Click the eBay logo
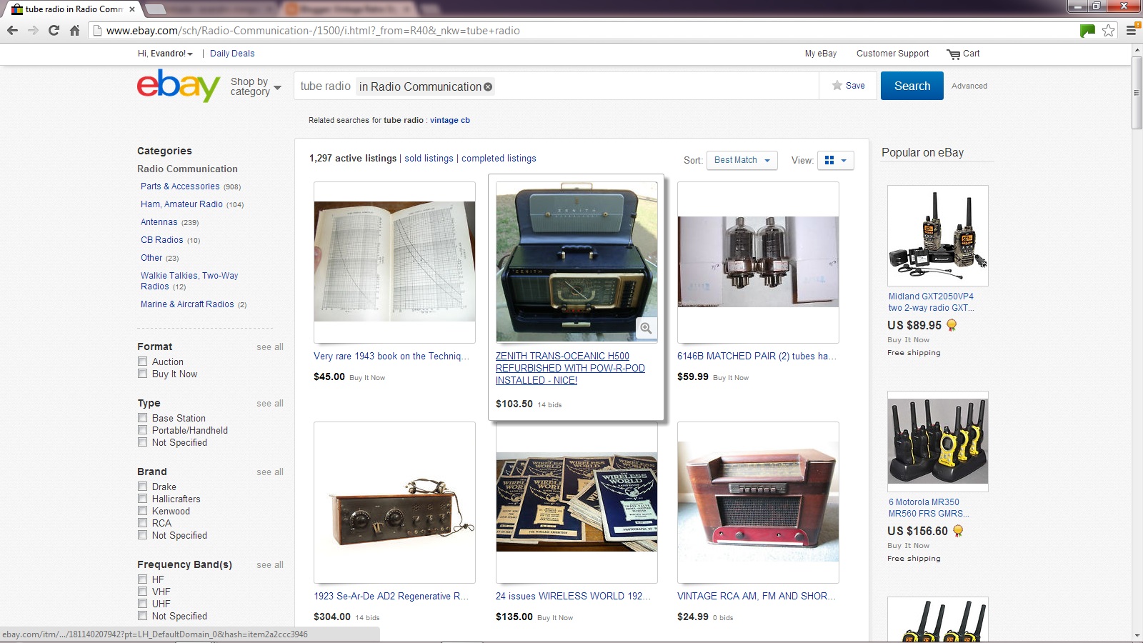The image size is (1143, 643). point(179,86)
